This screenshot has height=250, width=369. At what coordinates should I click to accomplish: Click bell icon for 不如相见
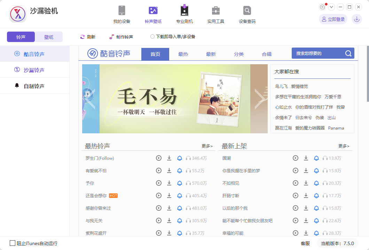[x=316, y=183]
